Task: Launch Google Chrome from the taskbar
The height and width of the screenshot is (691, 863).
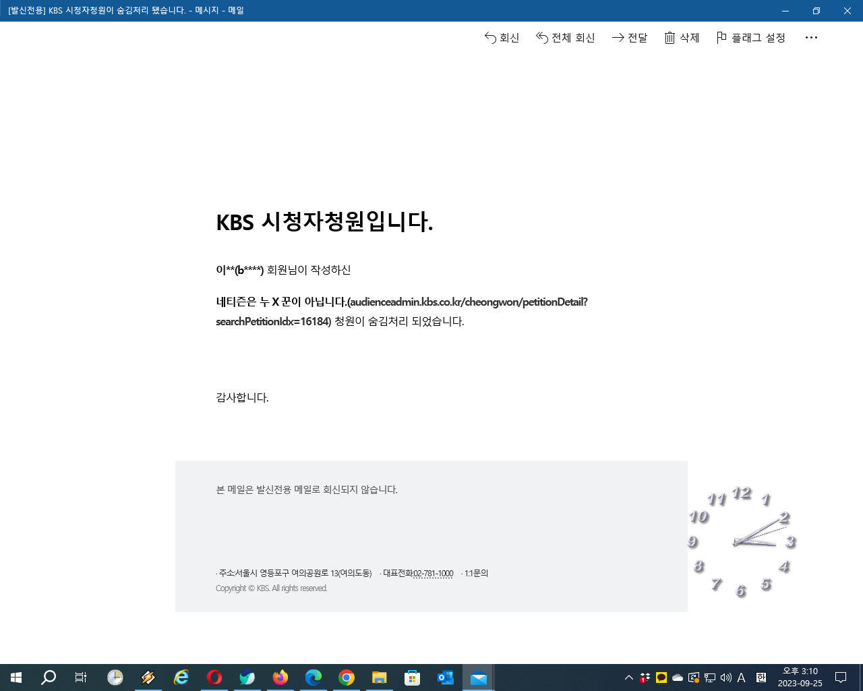Action: (x=347, y=678)
